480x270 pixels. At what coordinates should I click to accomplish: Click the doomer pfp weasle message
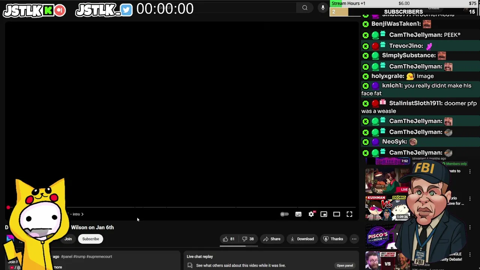pyautogui.click(x=419, y=107)
